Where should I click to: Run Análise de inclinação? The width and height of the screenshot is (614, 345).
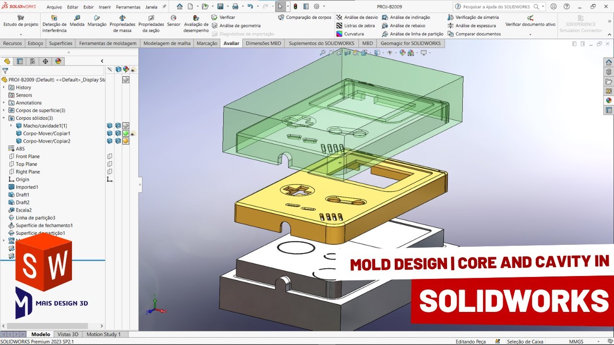pyautogui.click(x=406, y=17)
